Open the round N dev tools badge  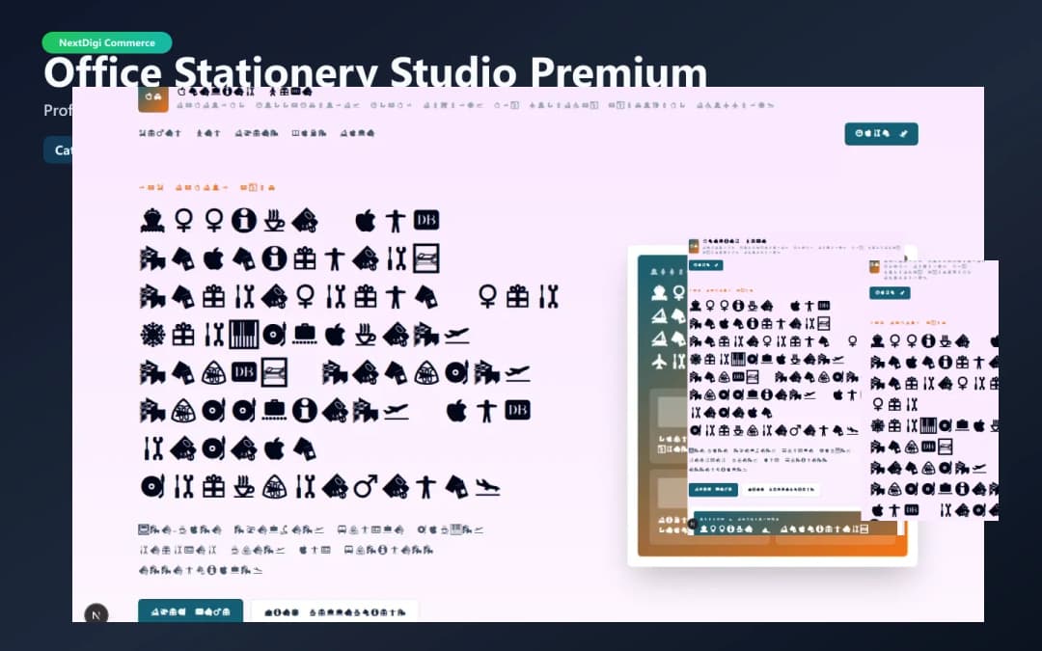click(96, 614)
